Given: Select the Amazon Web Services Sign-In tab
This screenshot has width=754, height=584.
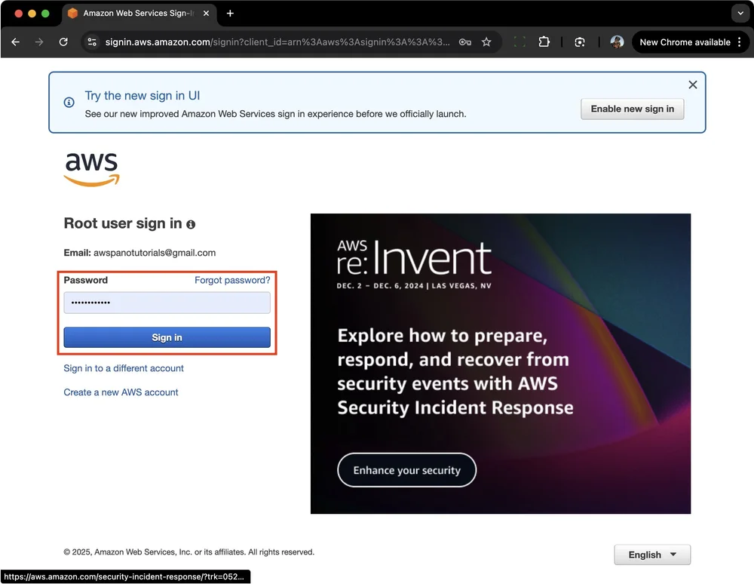Looking at the screenshot, I should (139, 14).
